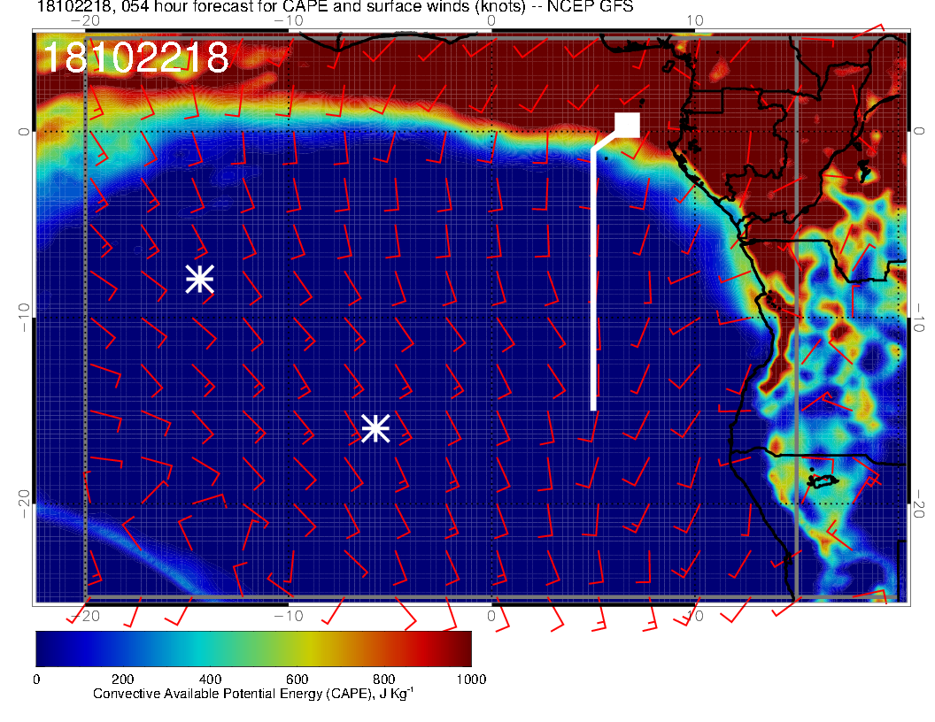Select the lower white asterisk marker
The image size is (935, 722).
[x=375, y=428]
